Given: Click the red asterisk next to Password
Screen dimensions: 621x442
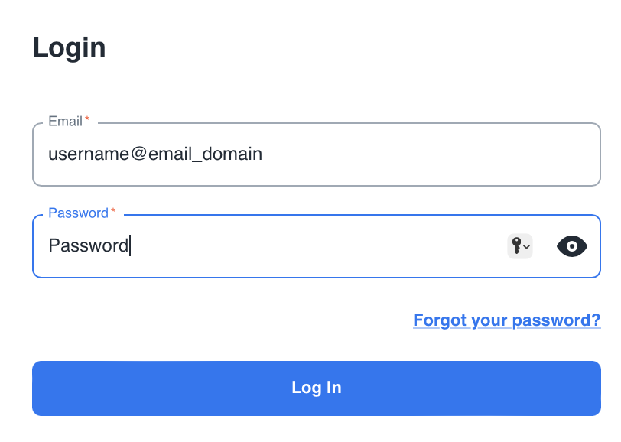Looking at the screenshot, I should pos(113,212).
